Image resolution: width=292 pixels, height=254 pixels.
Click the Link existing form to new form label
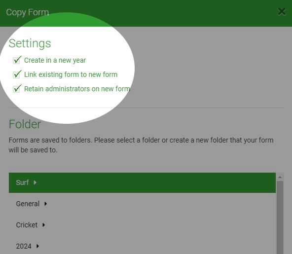pyautogui.click(x=71, y=74)
